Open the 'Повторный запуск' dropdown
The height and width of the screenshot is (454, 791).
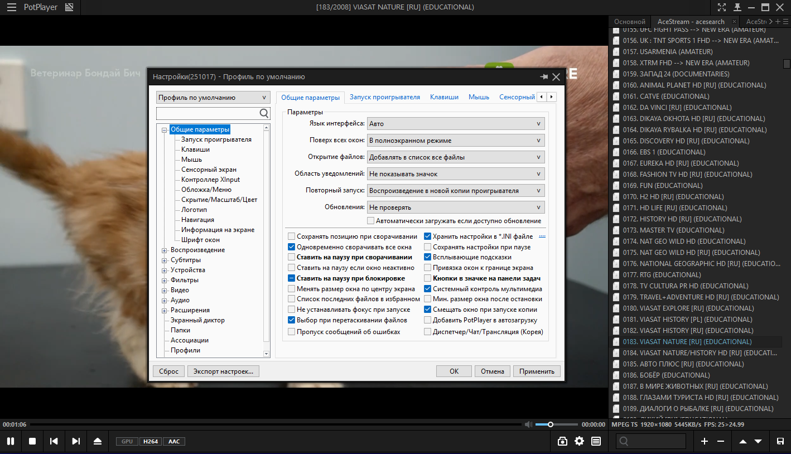tap(456, 191)
